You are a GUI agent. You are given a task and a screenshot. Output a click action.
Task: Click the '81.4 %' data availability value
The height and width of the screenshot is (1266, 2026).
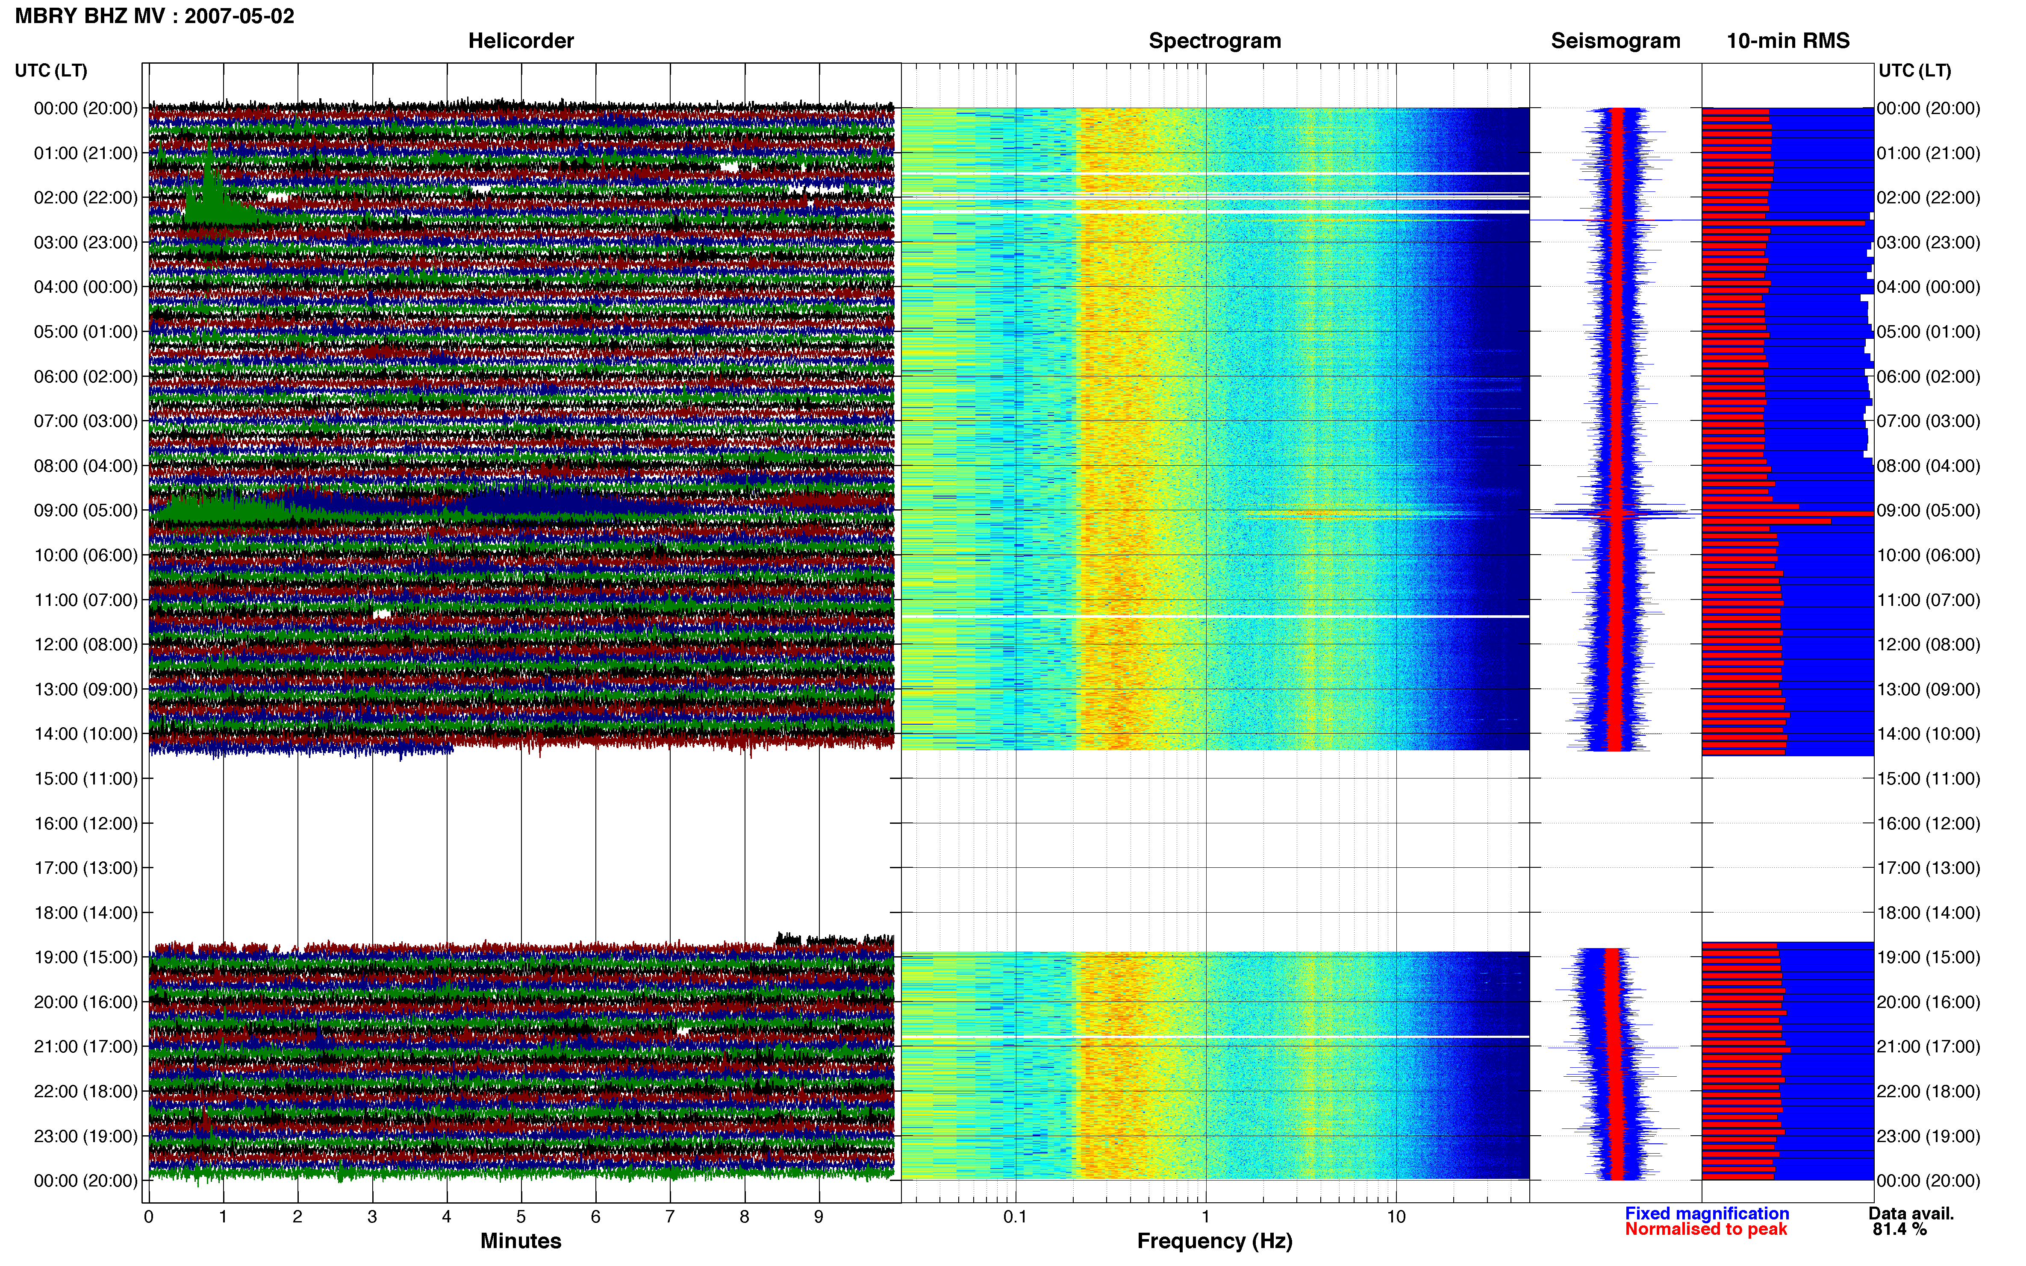click(x=1899, y=1229)
